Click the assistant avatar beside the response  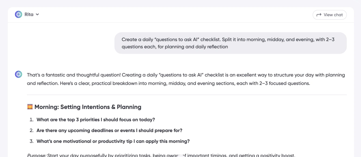pos(19,74)
